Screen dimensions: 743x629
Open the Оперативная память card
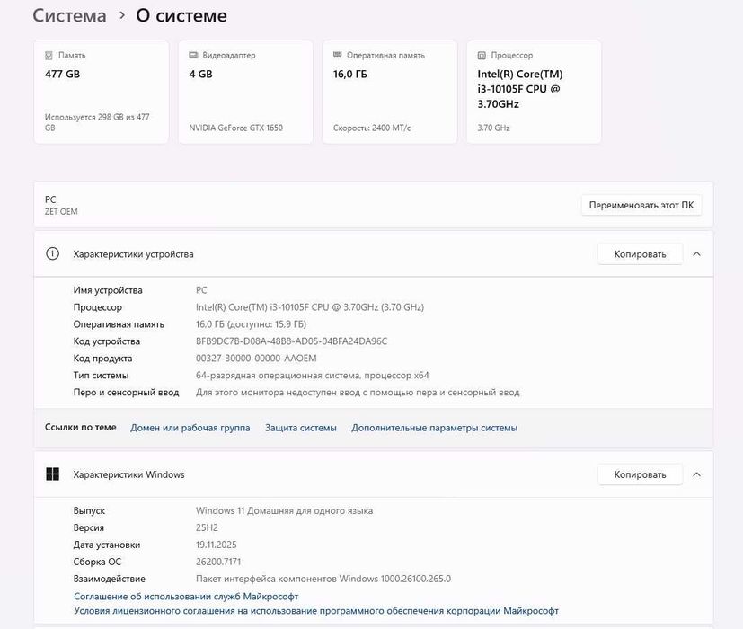pyautogui.click(x=390, y=92)
